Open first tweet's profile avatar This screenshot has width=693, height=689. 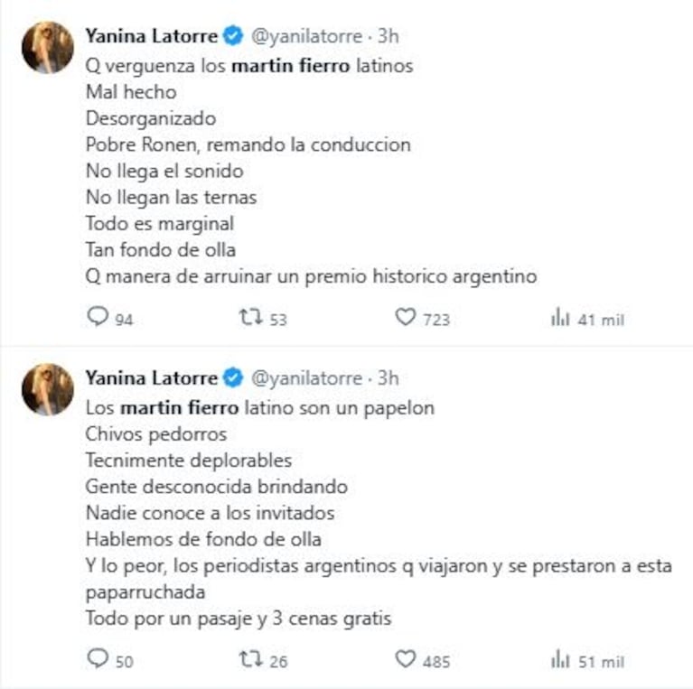click(x=48, y=48)
